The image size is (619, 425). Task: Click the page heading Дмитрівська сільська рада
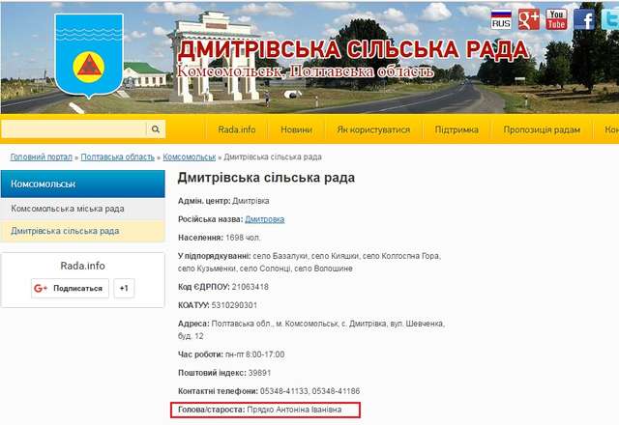tap(266, 178)
